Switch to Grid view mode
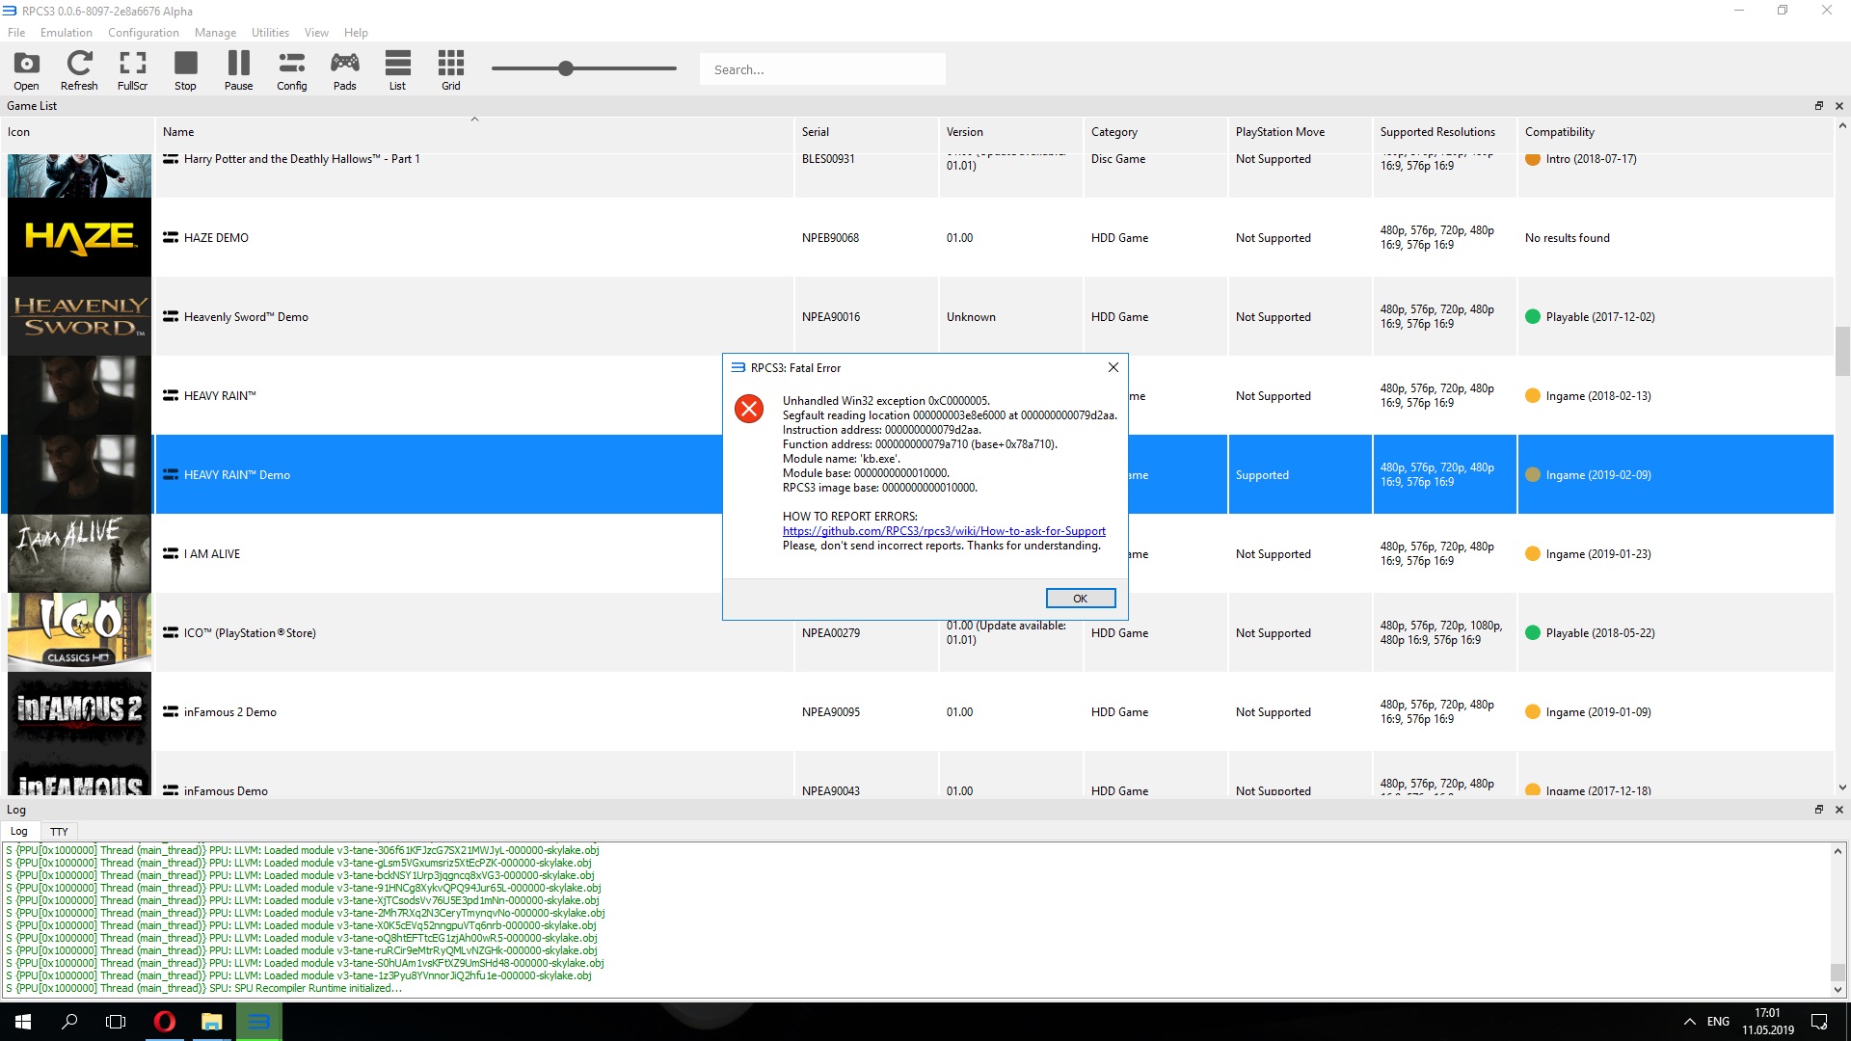Screen dimensions: 1851x1041 [450, 70]
